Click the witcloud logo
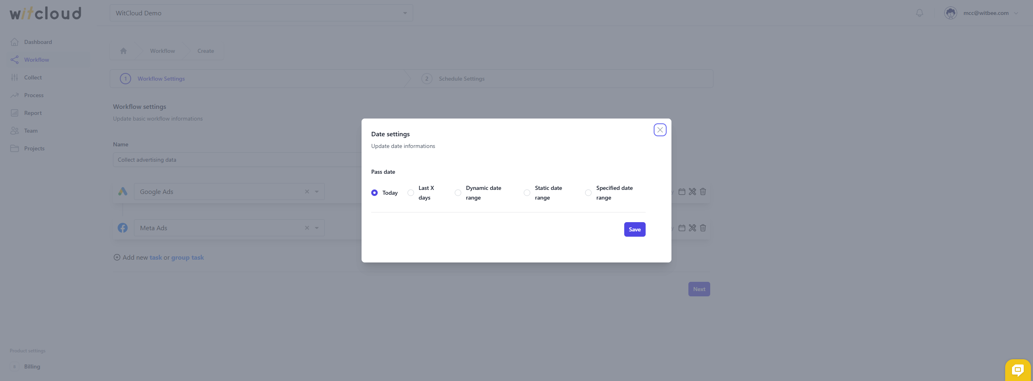1033x381 pixels. [x=46, y=13]
